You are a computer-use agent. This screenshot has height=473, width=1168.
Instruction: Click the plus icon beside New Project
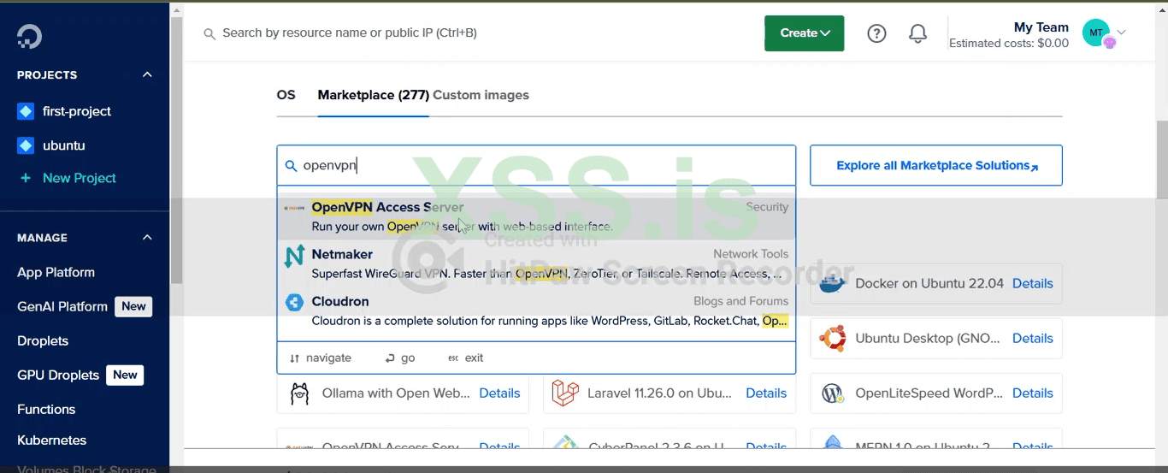click(26, 178)
